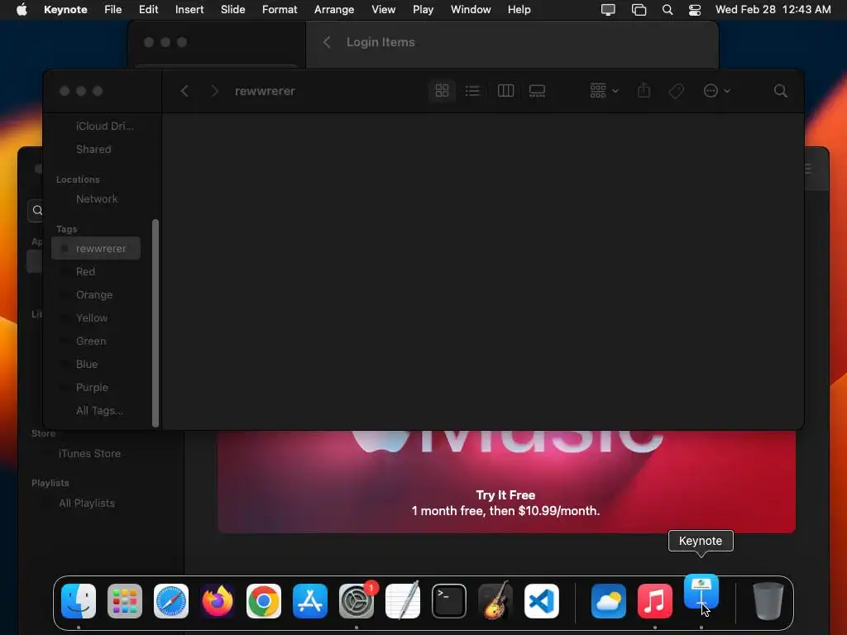847x635 pixels.
Task: Click the display mirroring menu bar icon
Action: point(608,10)
